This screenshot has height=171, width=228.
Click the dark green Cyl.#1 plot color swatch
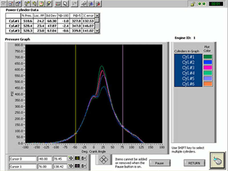coord(208,57)
